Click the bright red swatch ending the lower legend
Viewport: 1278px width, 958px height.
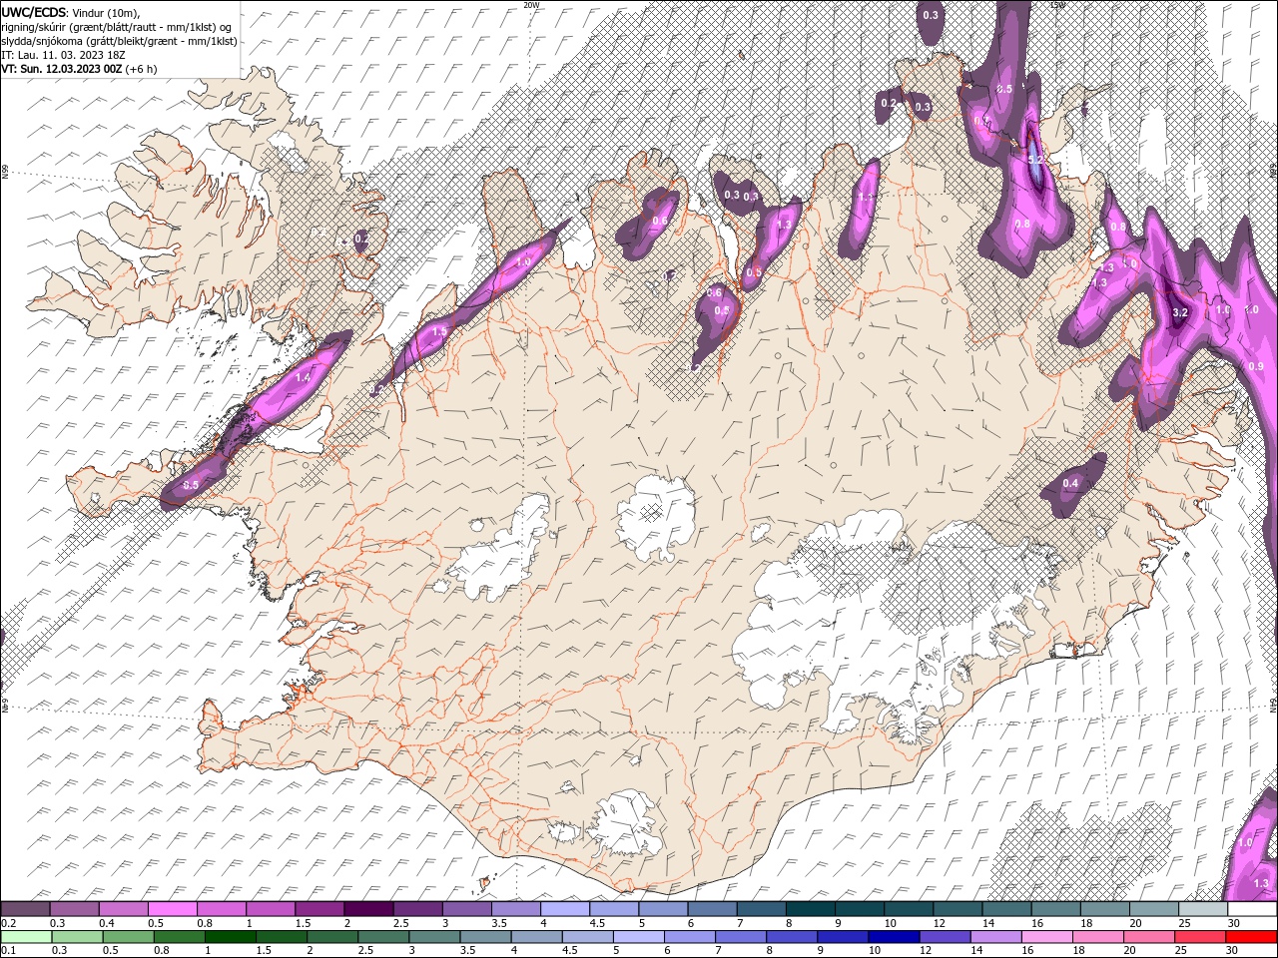[x=1251, y=937]
